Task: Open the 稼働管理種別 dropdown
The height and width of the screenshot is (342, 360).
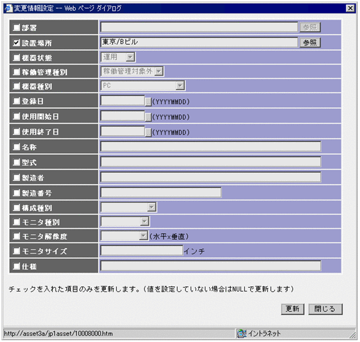Action: [132, 71]
